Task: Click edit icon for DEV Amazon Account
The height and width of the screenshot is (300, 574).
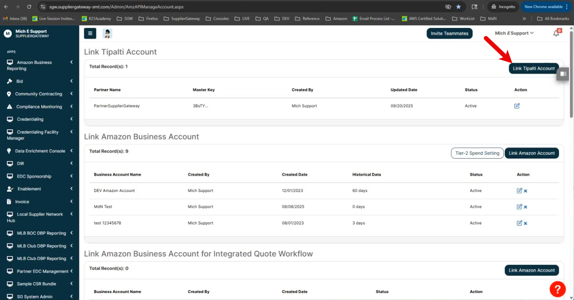Action: [519, 191]
